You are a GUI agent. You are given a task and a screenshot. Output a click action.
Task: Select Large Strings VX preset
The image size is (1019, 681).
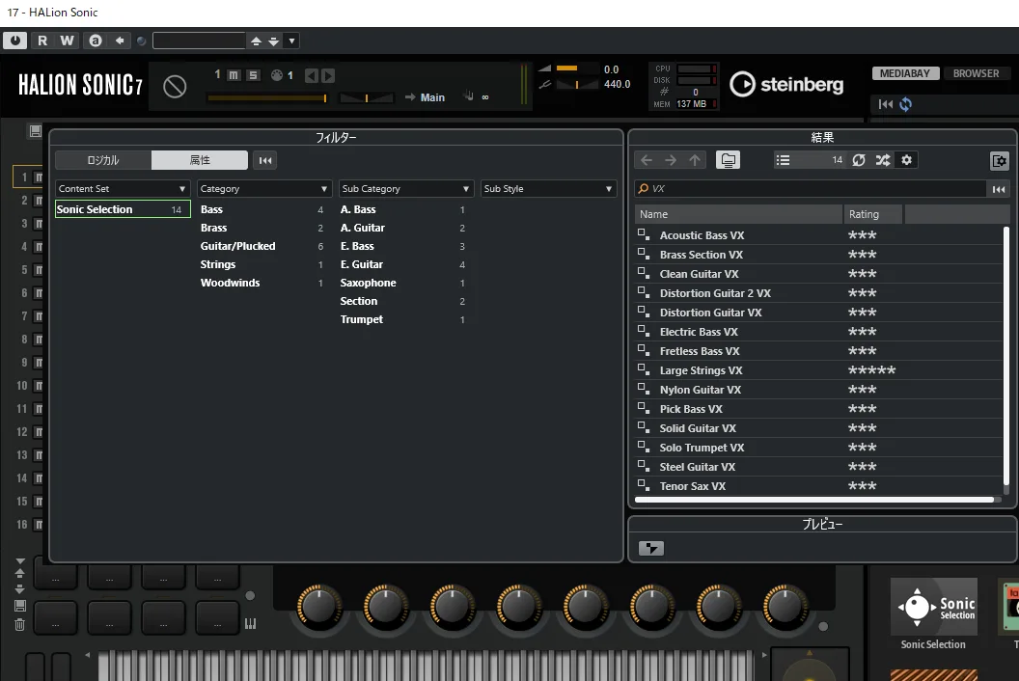(x=819, y=370)
